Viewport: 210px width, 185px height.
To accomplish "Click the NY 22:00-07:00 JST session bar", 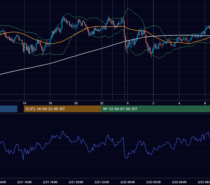I will tap(155, 109).
